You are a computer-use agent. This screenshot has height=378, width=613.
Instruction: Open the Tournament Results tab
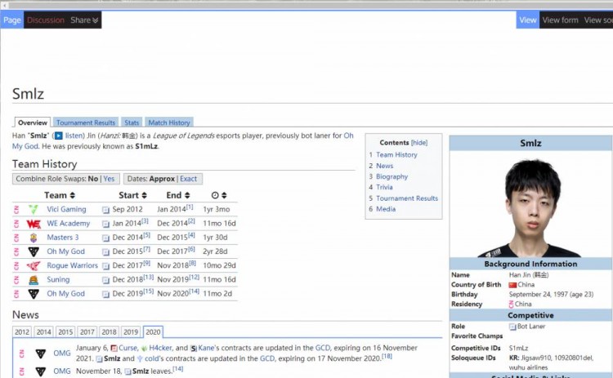[x=86, y=122]
